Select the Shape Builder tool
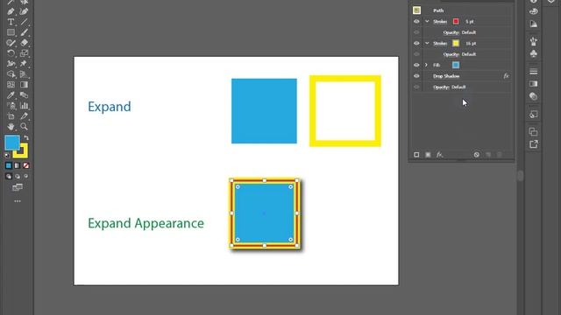The image size is (561, 315). (11, 74)
